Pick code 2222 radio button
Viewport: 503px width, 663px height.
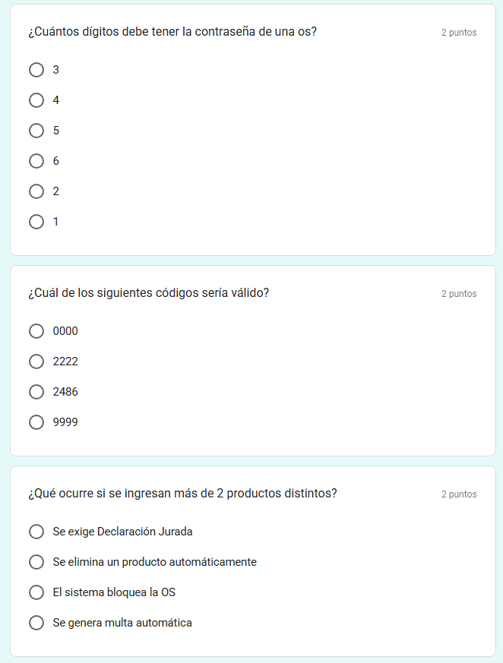point(36,361)
